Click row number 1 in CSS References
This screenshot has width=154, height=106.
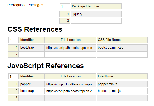pyautogui.click(x=13, y=48)
